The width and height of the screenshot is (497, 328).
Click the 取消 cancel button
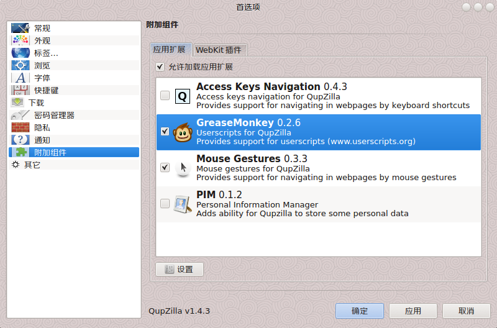coord(467,311)
